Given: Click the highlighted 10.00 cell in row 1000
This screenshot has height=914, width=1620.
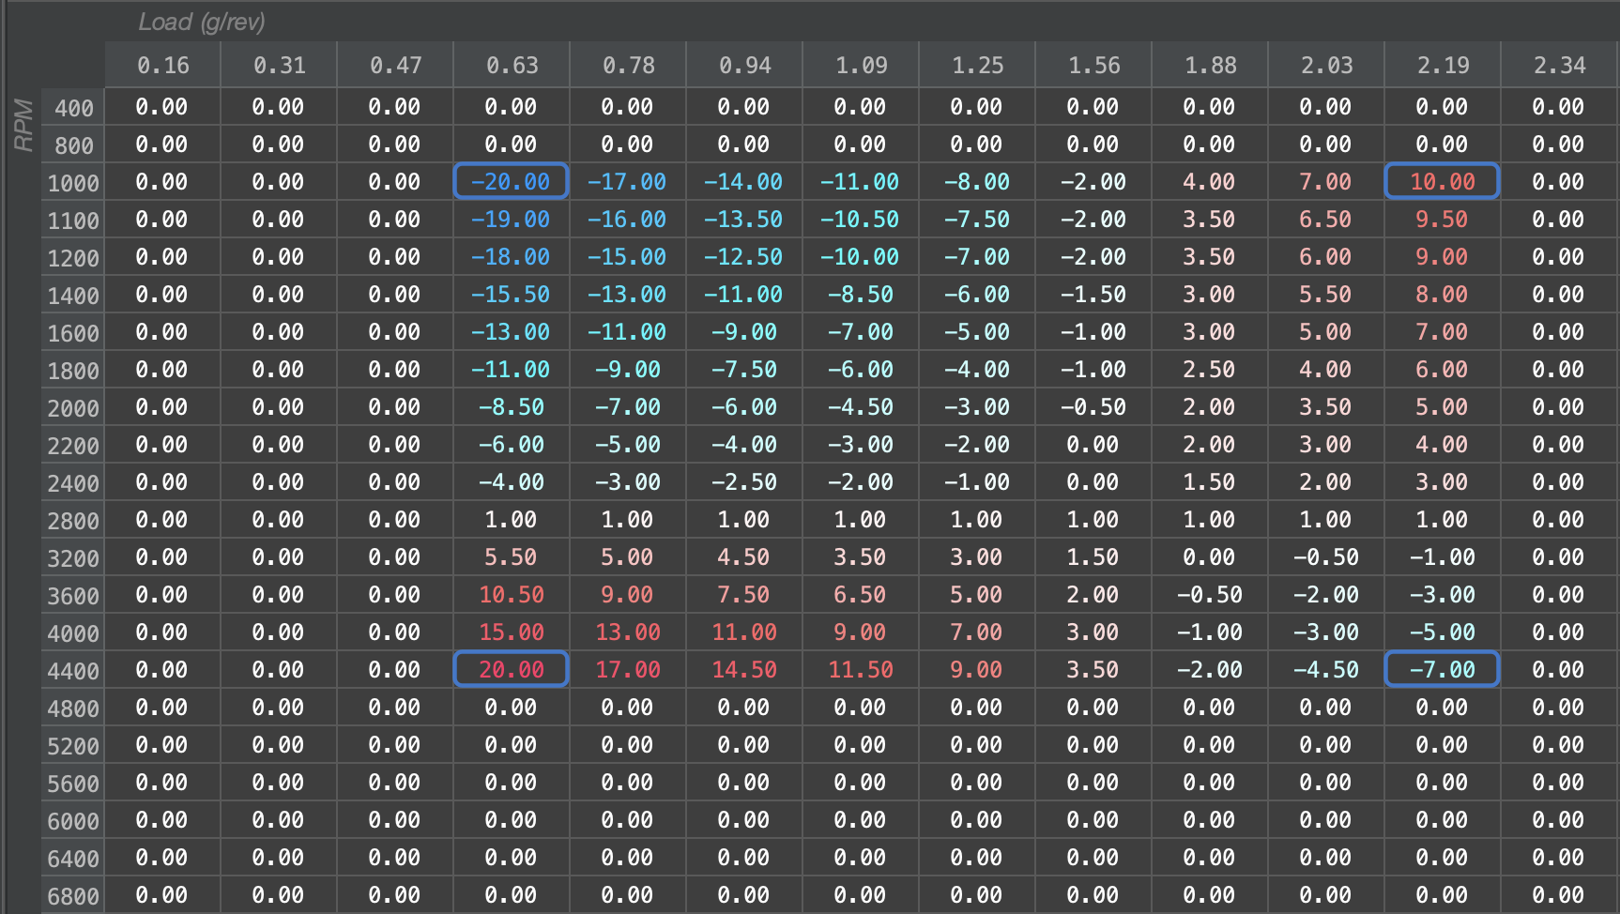Looking at the screenshot, I should pos(1443,181).
